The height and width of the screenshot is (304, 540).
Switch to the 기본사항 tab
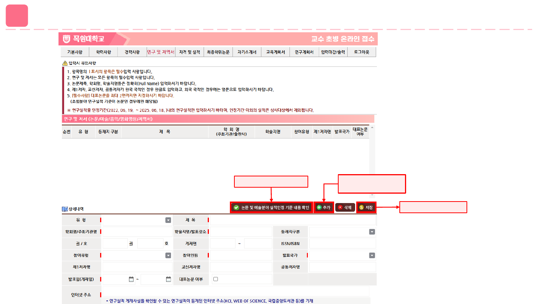(x=75, y=52)
